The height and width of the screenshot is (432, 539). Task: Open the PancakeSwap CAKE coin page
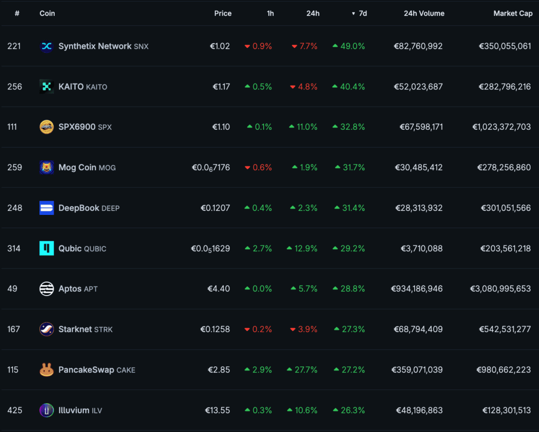click(86, 370)
